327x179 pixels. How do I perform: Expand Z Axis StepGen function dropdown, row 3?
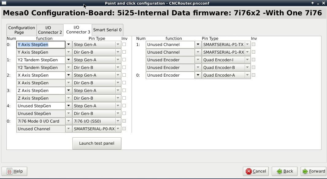point(69,91)
